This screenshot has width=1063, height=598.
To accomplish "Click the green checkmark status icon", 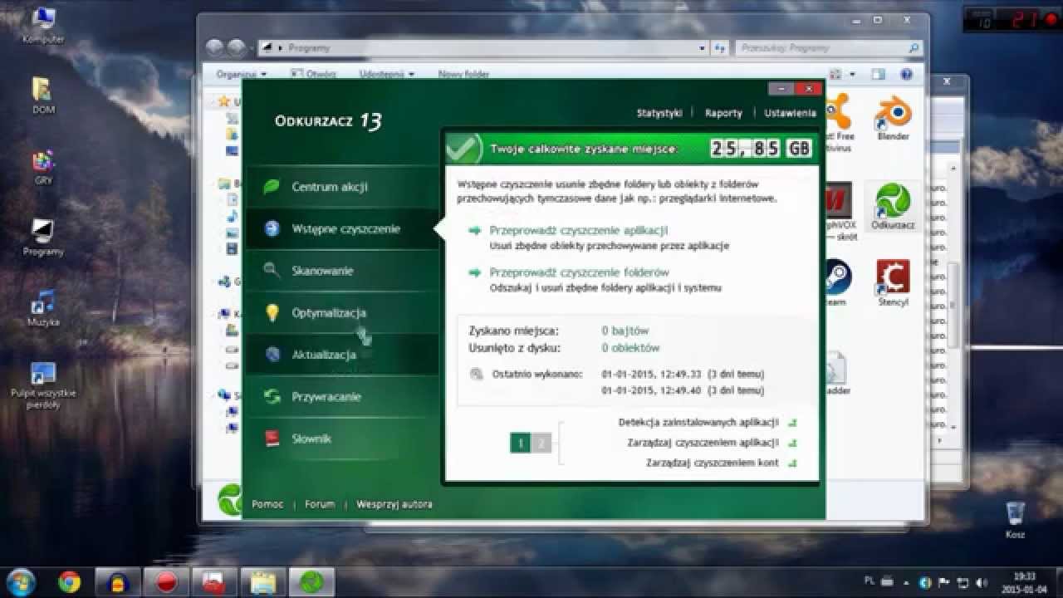I will (463, 149).
